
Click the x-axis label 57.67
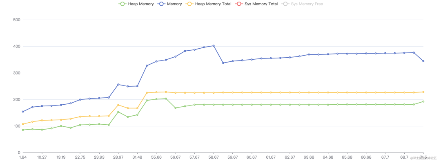[x=194, y=157]
